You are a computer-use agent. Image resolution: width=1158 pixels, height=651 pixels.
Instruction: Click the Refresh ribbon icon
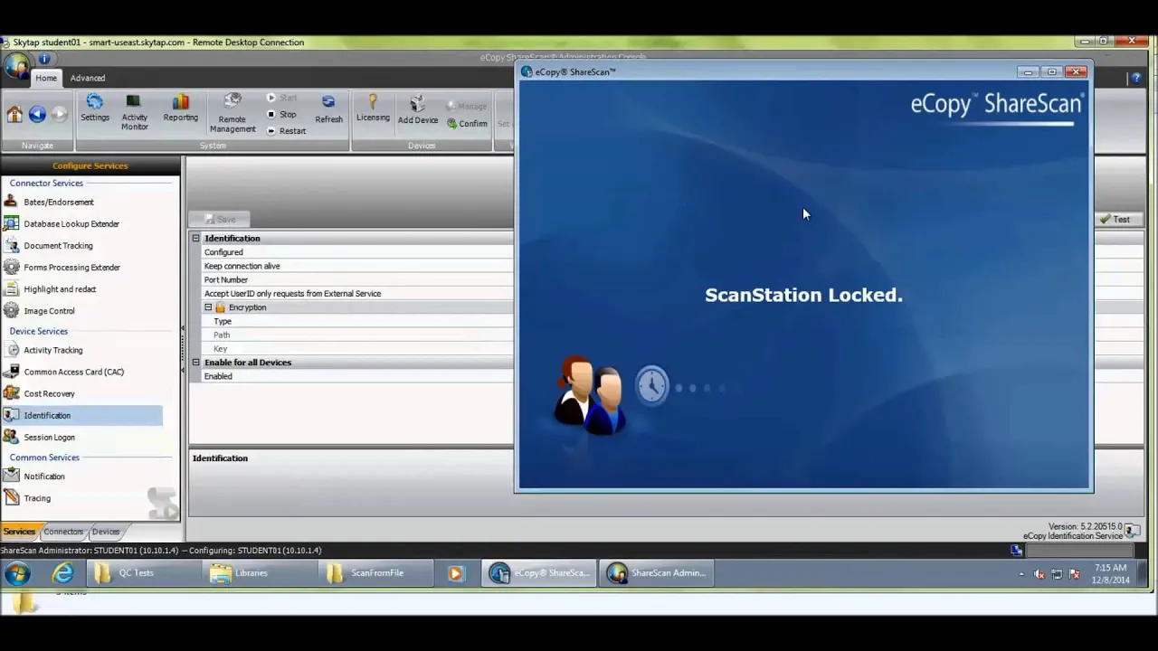[328, 108]
